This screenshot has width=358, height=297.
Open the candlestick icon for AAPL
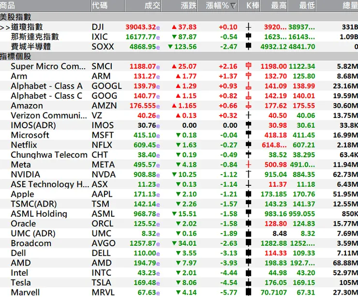248,194
